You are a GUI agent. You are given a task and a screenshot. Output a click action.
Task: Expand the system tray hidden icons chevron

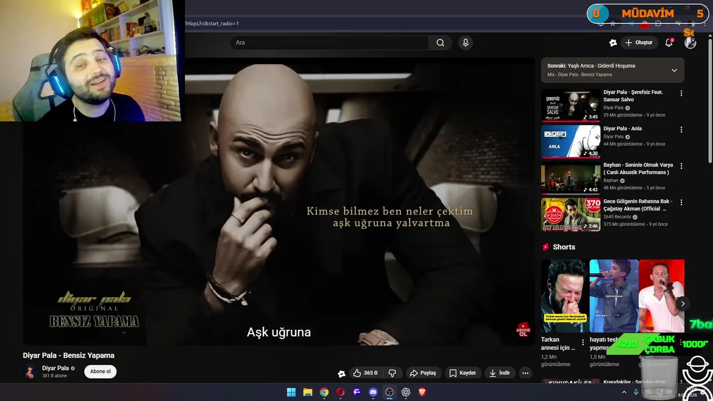(x=624, y=392)
